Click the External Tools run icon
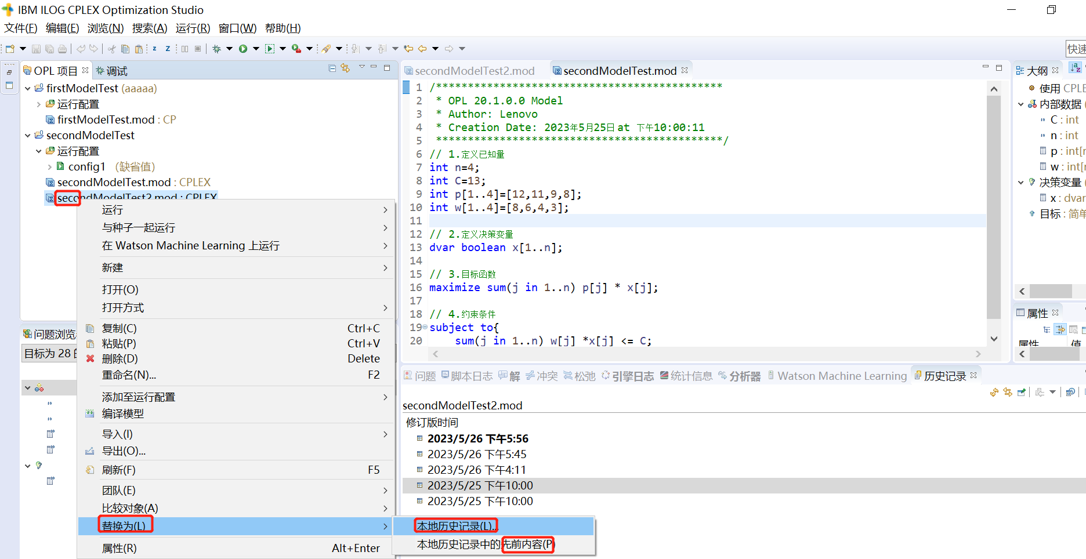 (x=296, y=49)
